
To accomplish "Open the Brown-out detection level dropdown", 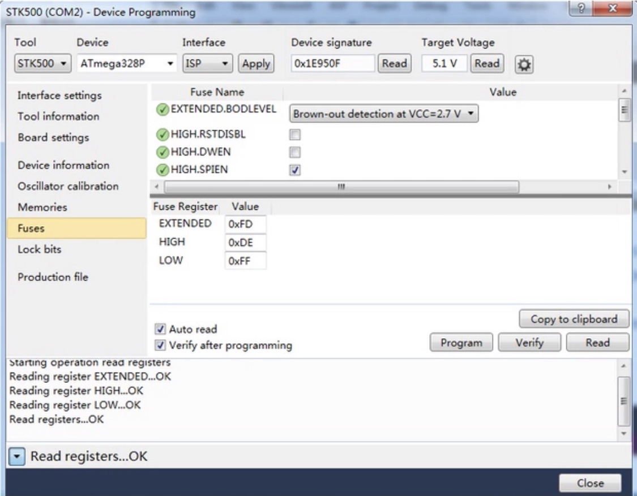I will point(383,114).
